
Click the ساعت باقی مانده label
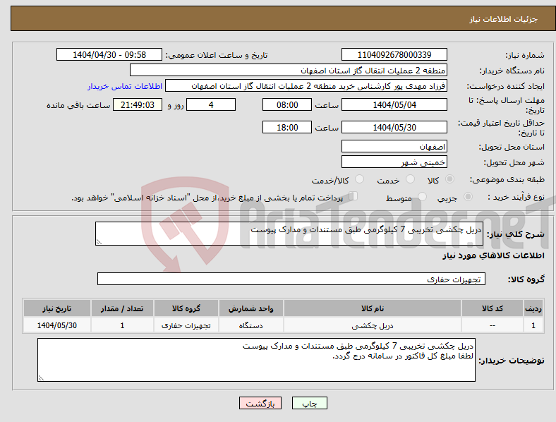[78, 105]
